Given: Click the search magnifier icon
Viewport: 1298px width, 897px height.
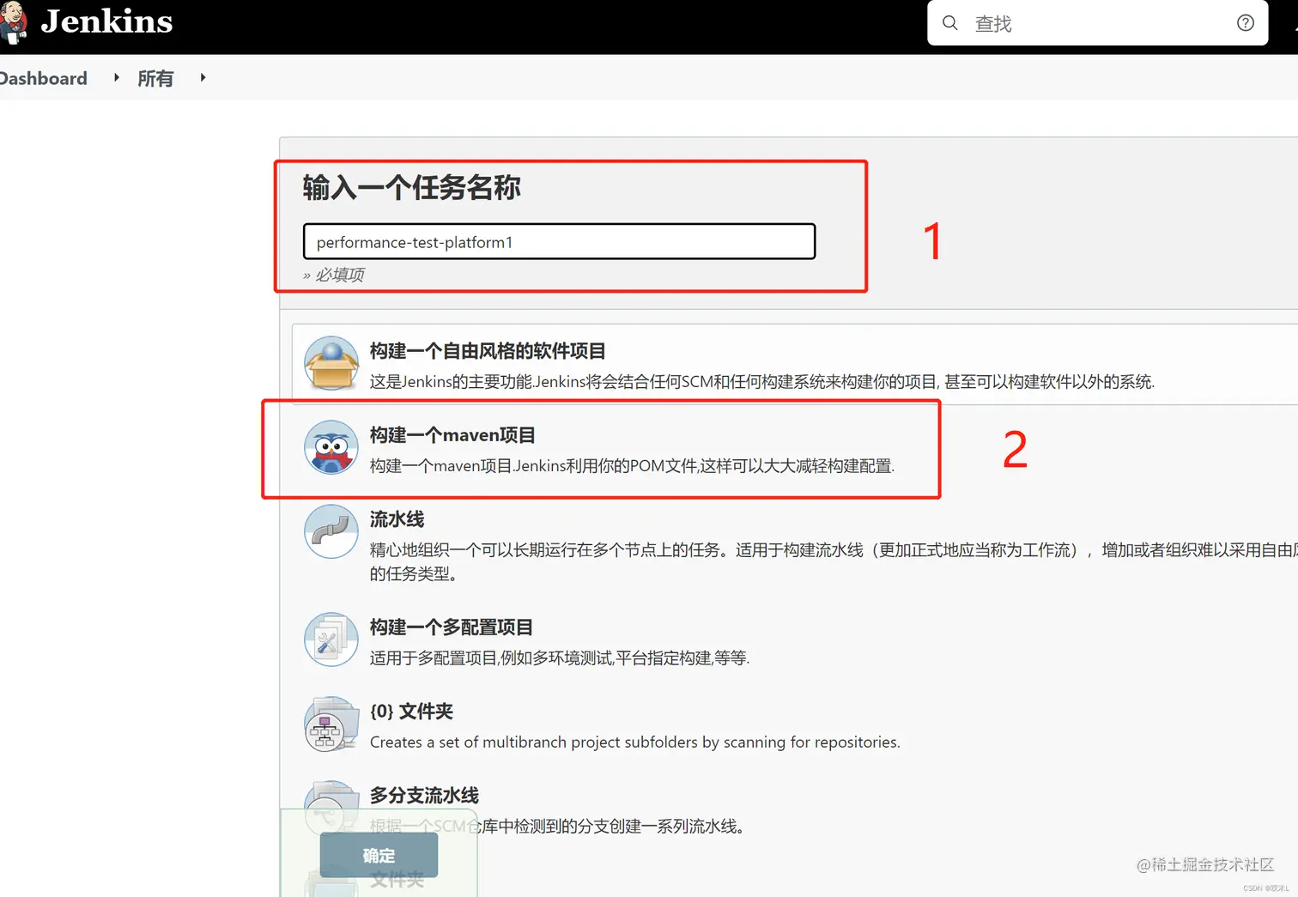Looking at the screenshot, I should (949, 23).
